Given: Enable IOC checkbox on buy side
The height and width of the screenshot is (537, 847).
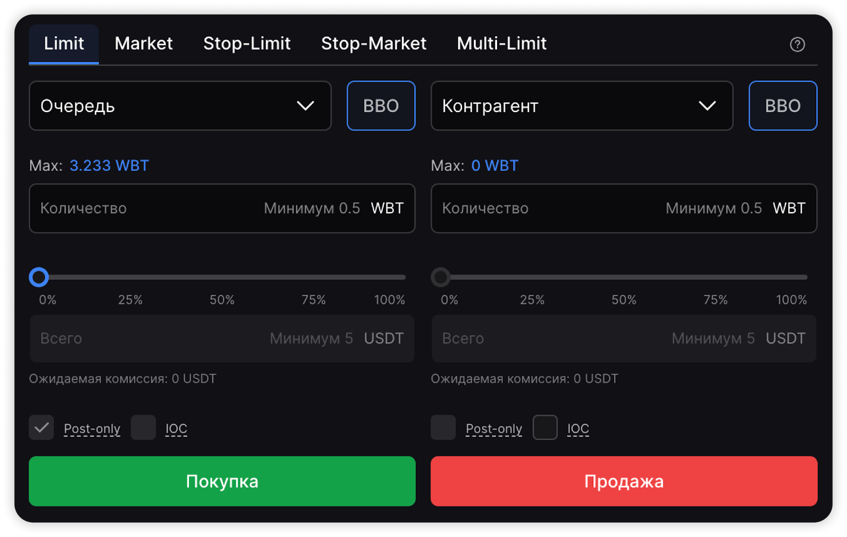Looking at the screenshot, I should tap(143, 427).
